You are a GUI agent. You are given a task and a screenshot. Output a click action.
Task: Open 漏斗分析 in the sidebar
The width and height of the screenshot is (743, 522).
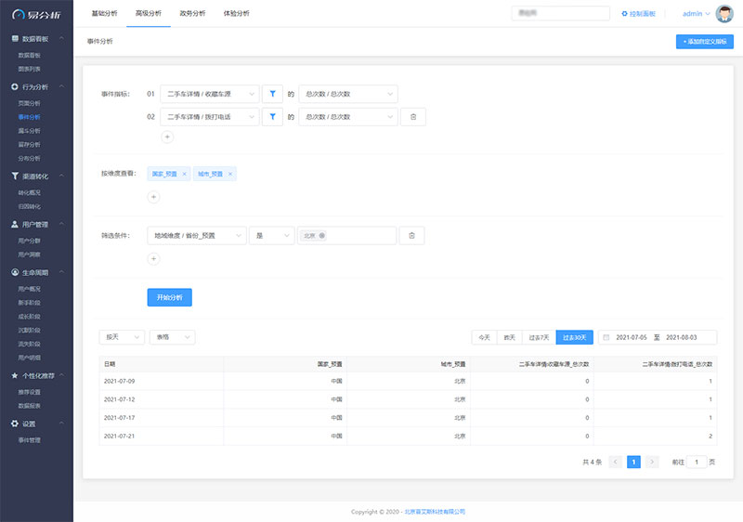(30, 131)
